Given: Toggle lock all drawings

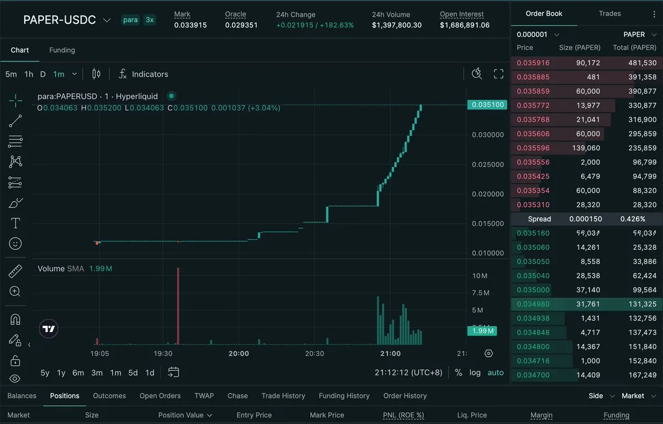Looking at the screenshot, I should [15, 361].
